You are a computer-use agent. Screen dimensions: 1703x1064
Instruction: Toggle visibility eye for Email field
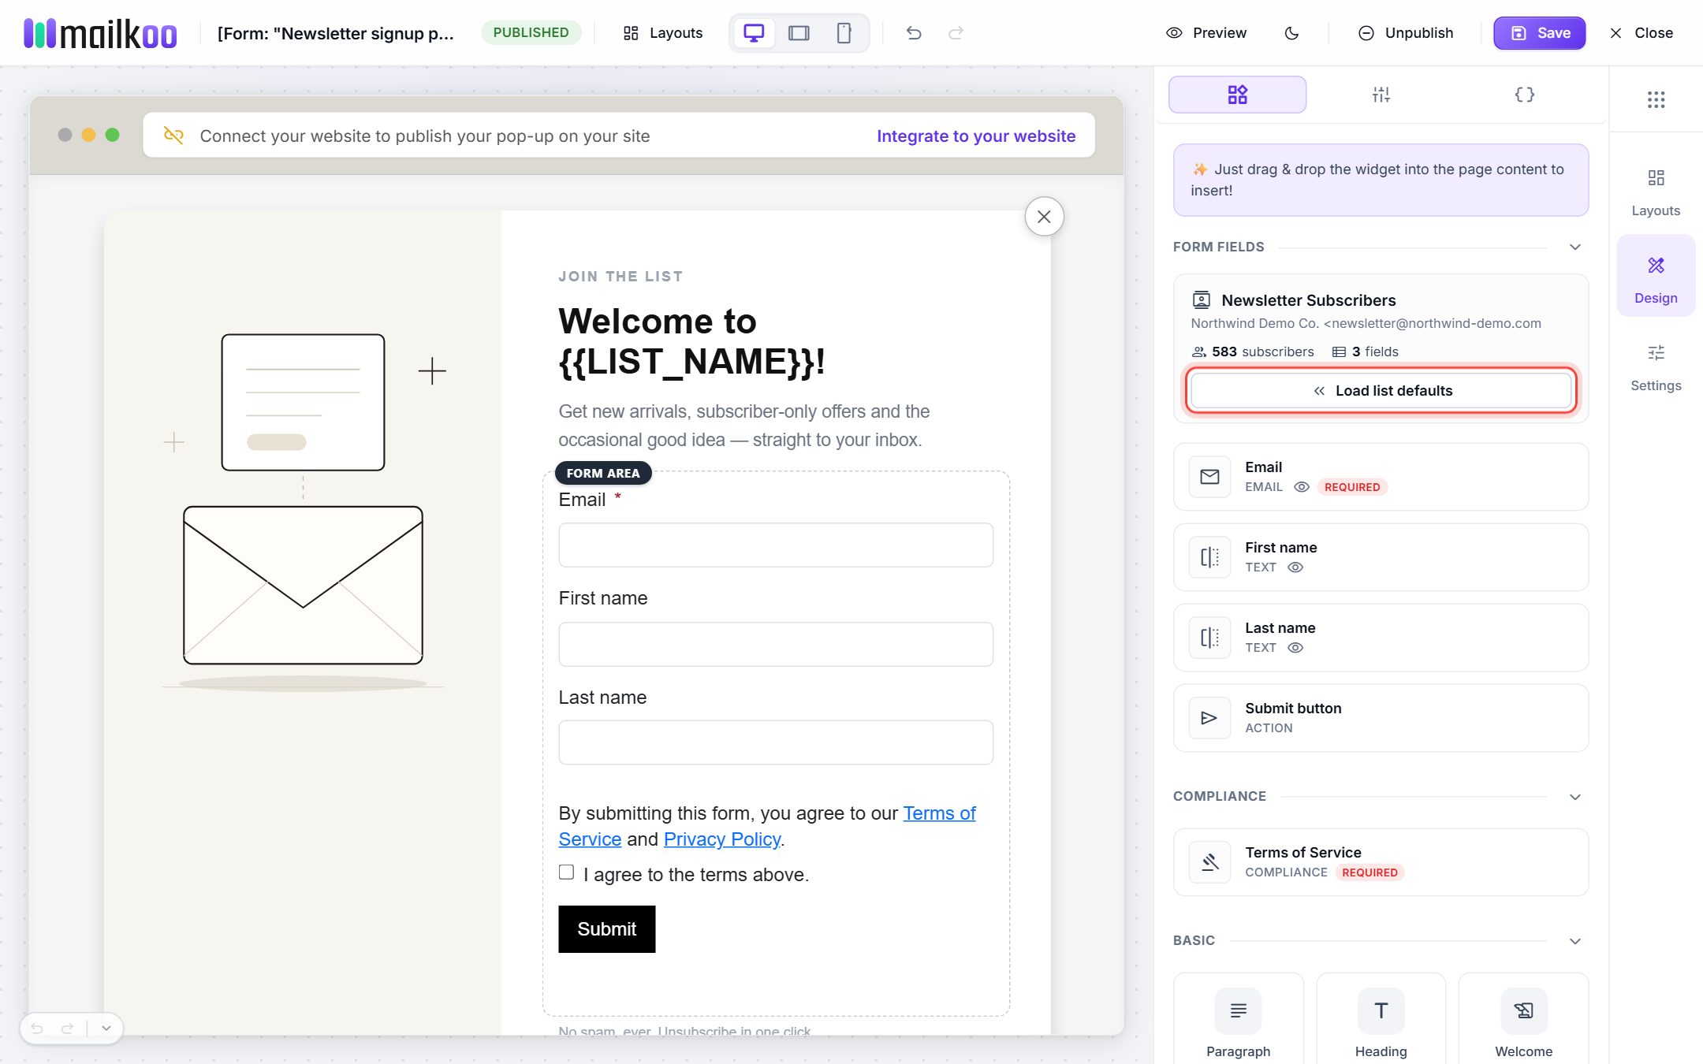click(x=1302, y=487)
